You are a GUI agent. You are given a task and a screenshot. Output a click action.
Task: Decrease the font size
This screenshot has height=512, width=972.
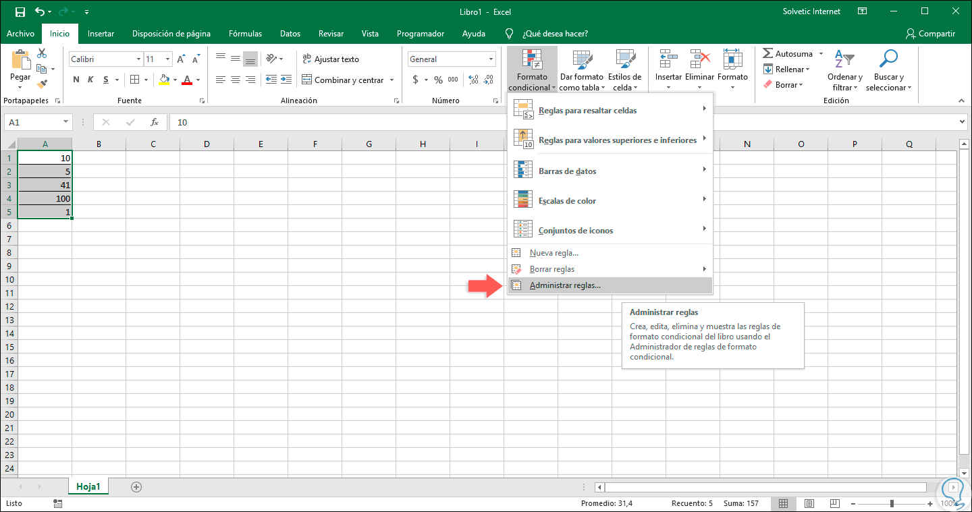[196, 59]
